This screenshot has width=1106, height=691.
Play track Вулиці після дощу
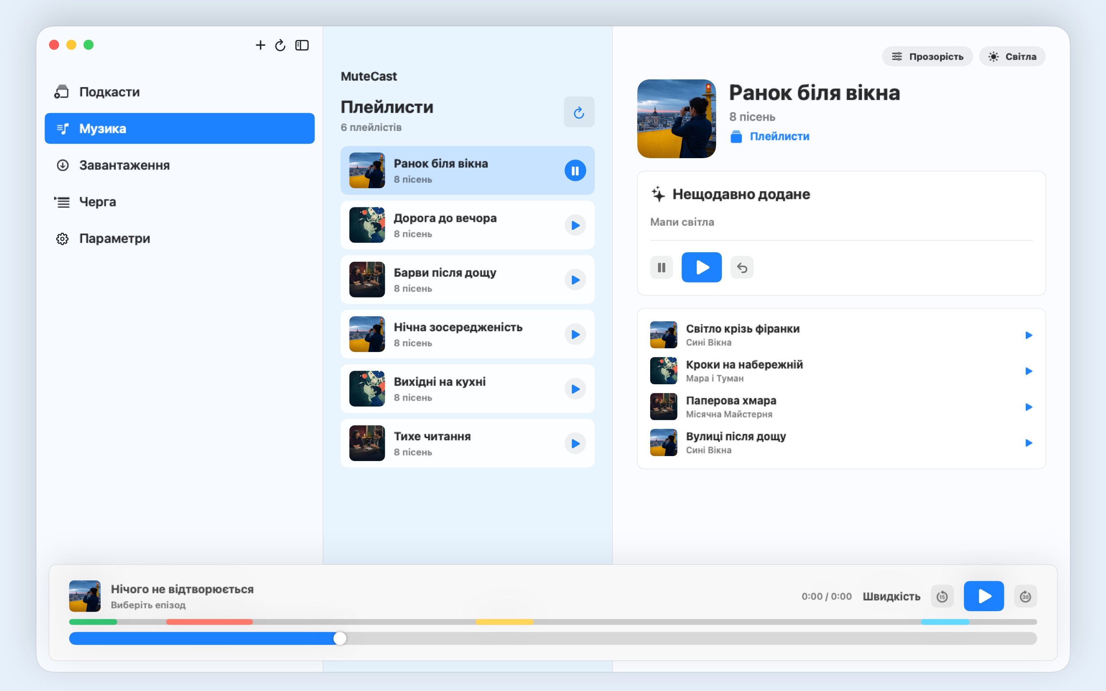[1029, 443]
